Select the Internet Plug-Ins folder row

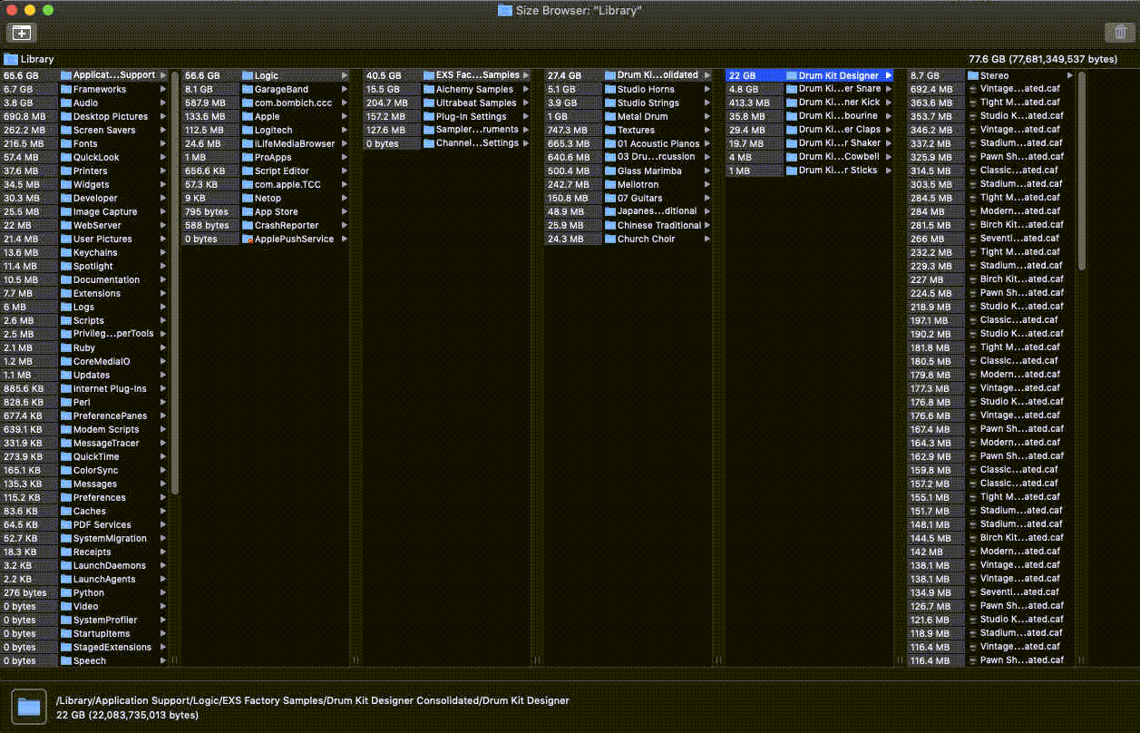[x=84, y=388]
